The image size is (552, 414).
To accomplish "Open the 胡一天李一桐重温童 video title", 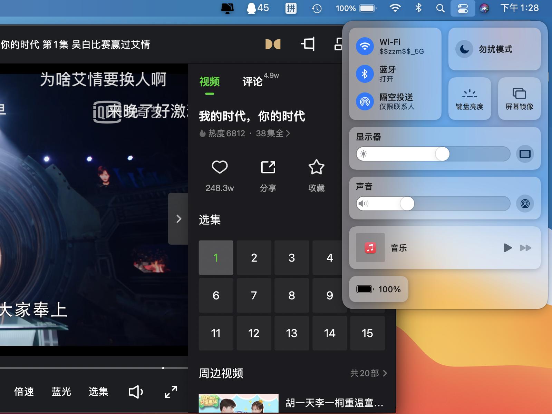I will 334,403.
